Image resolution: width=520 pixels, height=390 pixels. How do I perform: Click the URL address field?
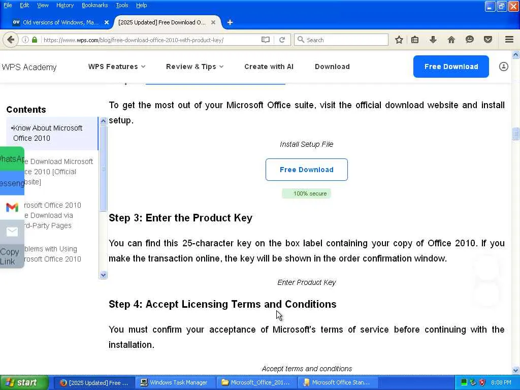click(151, 40)
